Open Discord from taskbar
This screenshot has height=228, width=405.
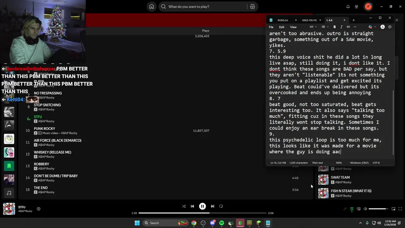(x=212, y=223)
